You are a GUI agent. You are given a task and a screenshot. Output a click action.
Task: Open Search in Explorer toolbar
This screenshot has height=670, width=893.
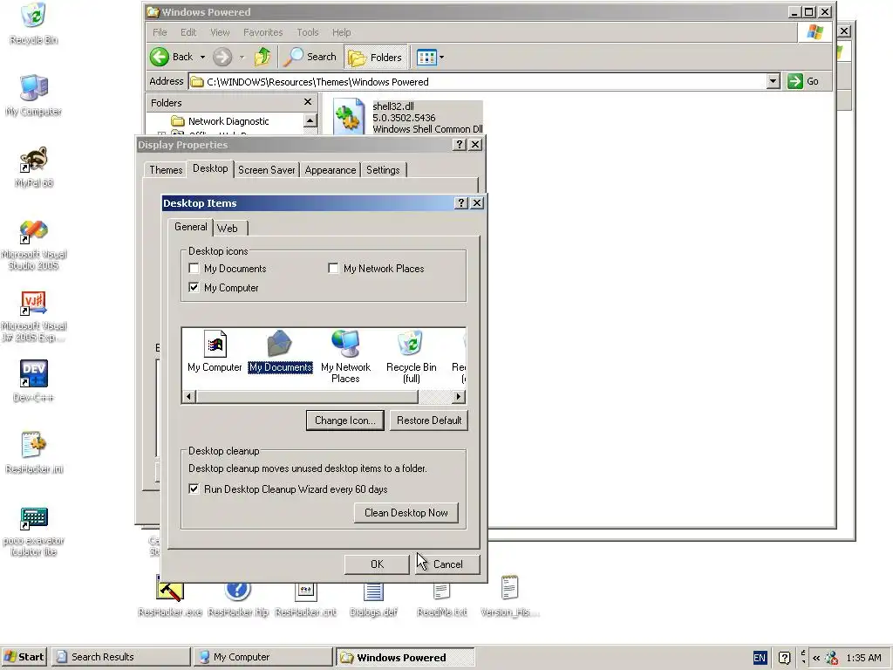310,57
